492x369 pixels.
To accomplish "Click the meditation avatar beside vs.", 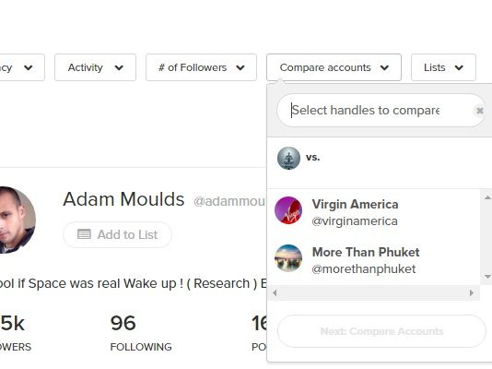I will 288,158.
